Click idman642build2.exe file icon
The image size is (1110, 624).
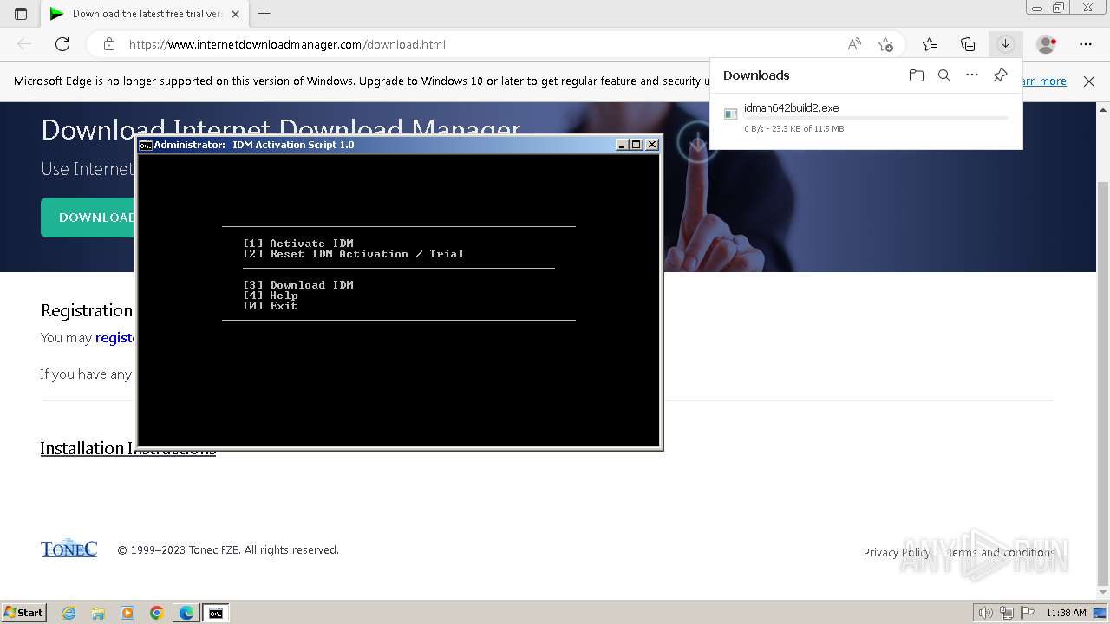(x=730, y=114)
